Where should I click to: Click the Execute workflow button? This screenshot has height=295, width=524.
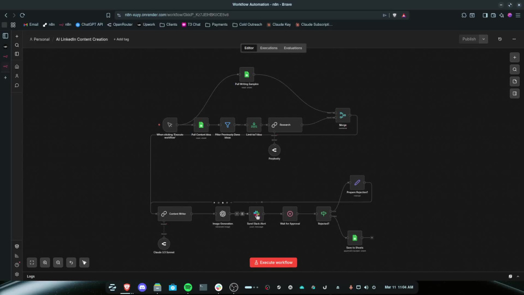[274, 263]
